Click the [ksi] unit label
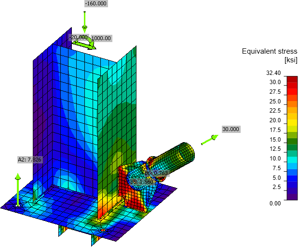 tap(291, 60)
